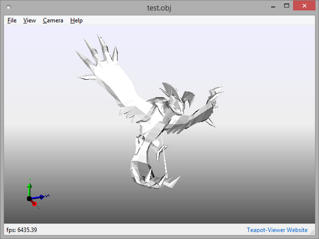Click the fps counter in status bar
The width and height of the screenshot is (319, 239).
22,230
